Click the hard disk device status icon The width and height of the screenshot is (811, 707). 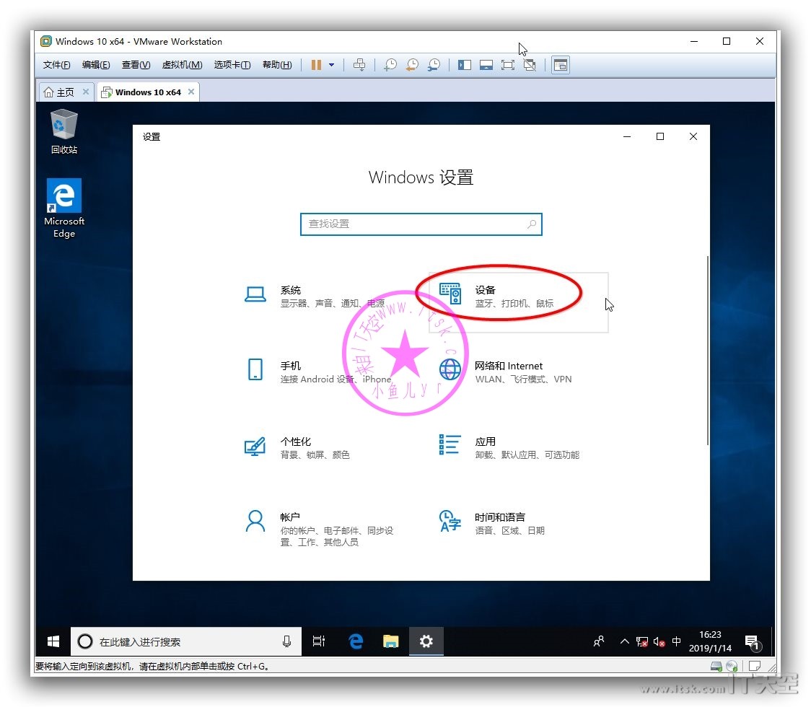coord(716,666)
